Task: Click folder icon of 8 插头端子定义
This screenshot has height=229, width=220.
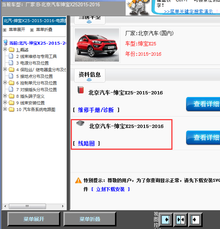Action: click(x=11, y=96)
